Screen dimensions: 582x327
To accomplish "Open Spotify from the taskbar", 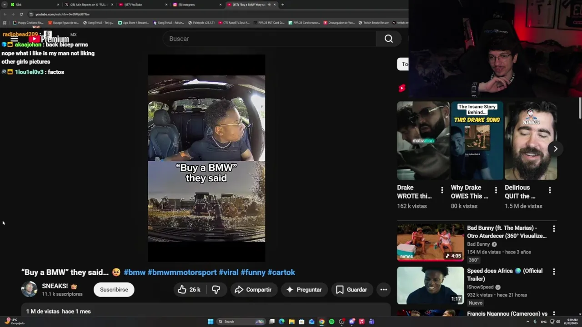I will 331,322.
